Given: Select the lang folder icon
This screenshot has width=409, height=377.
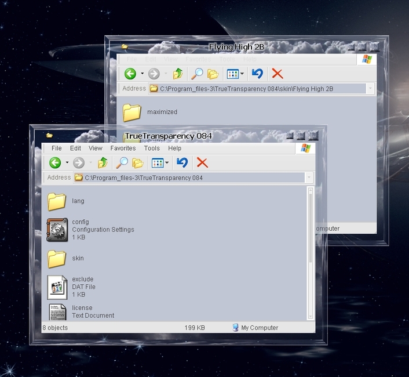Looking at the screenshot, I should (57, 202).
